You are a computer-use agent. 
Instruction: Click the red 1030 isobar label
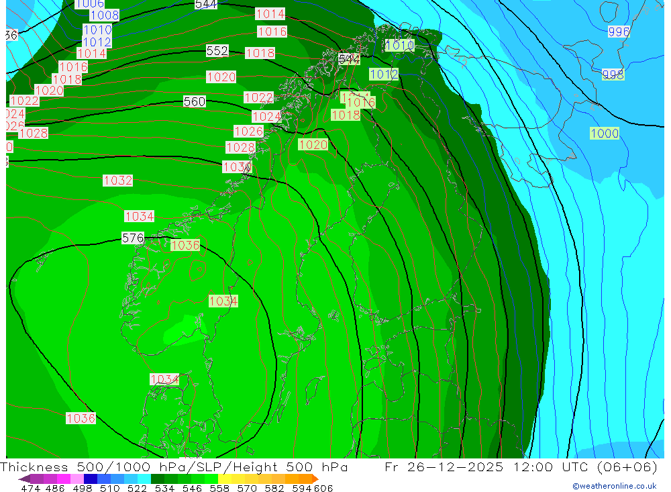pos(237,167)
